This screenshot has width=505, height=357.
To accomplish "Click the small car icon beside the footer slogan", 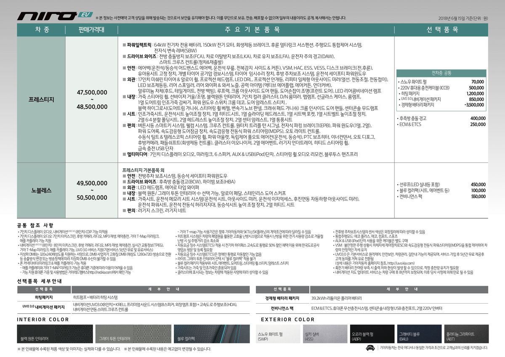I will click(371, 348).
